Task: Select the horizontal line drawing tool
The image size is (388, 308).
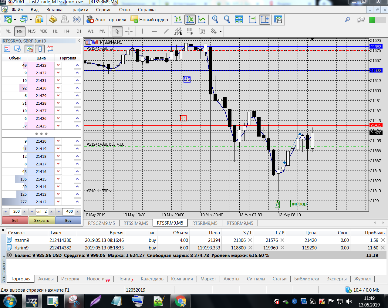Action: 154,31
